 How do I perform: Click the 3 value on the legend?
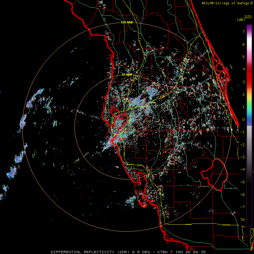click(x=244, y=82)
